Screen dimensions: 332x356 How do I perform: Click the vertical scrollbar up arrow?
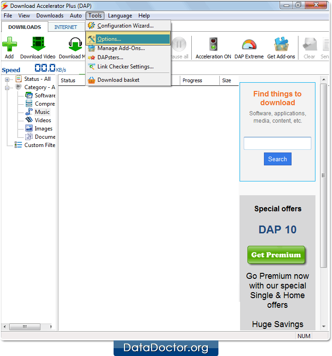324,79
